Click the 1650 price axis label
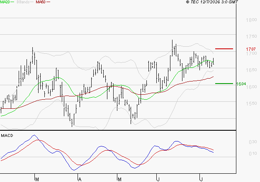This screenshot has width=260, height=182. pyautogui.click(x=251, y=70)
